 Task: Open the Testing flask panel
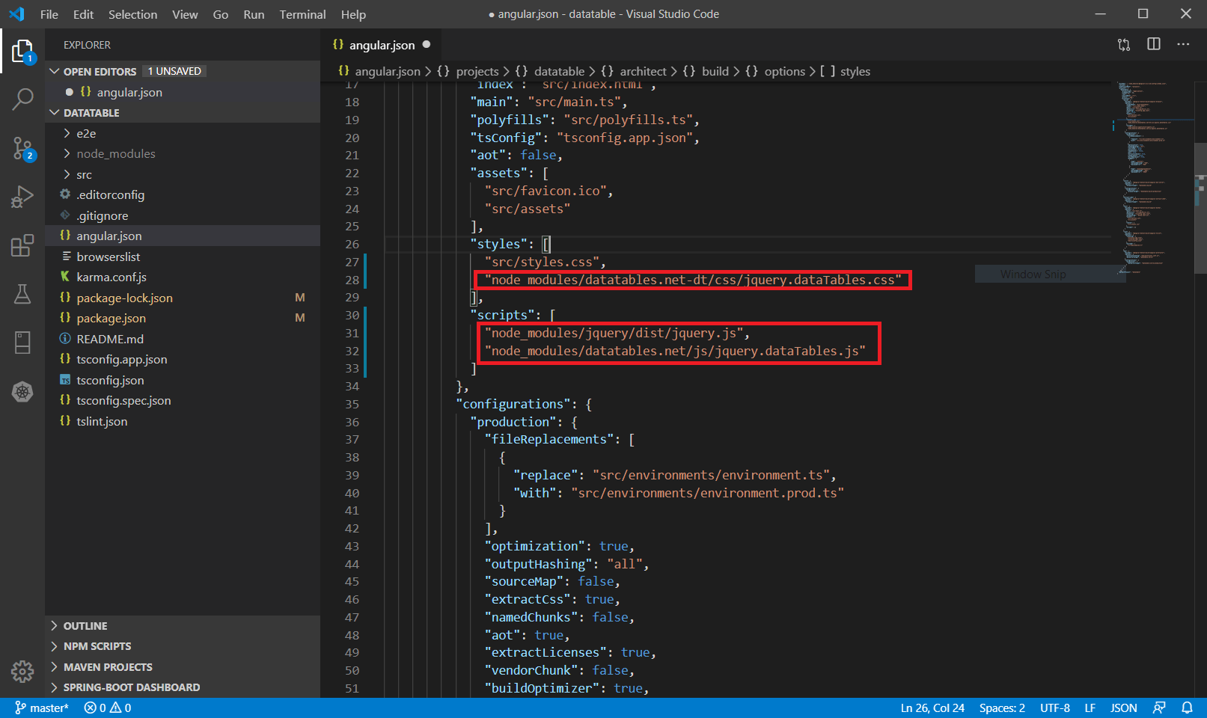[x=22, y=293]
